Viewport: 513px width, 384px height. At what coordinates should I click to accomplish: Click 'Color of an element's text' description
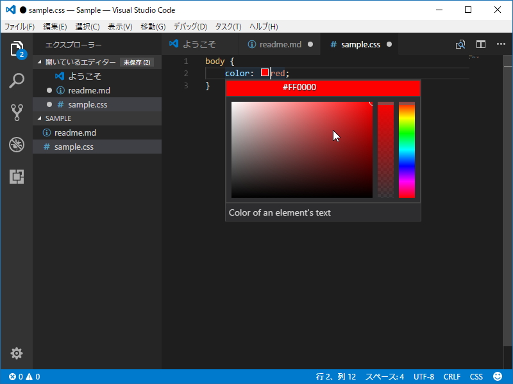(280, 212)
